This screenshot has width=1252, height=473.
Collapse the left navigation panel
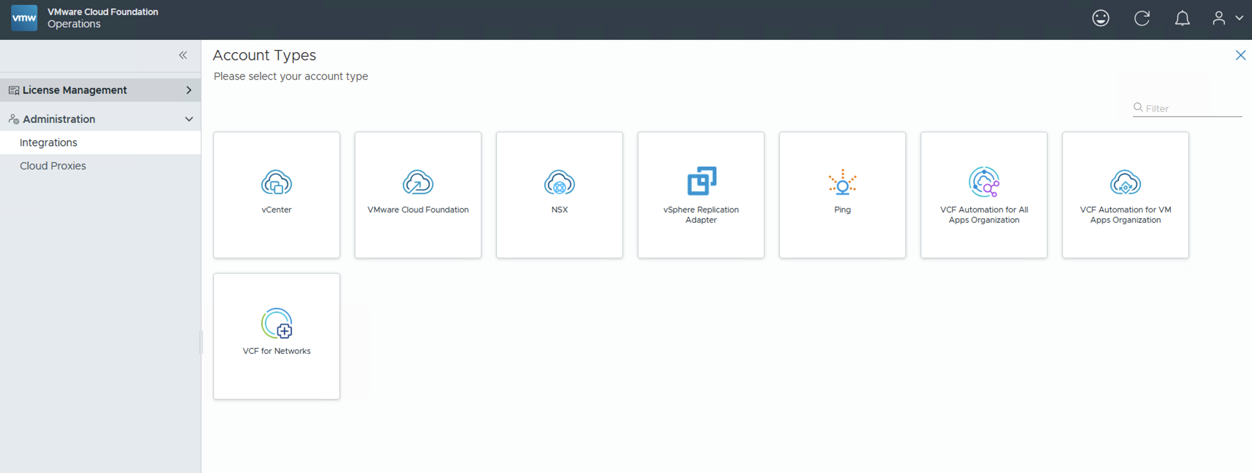pos(183,55)
